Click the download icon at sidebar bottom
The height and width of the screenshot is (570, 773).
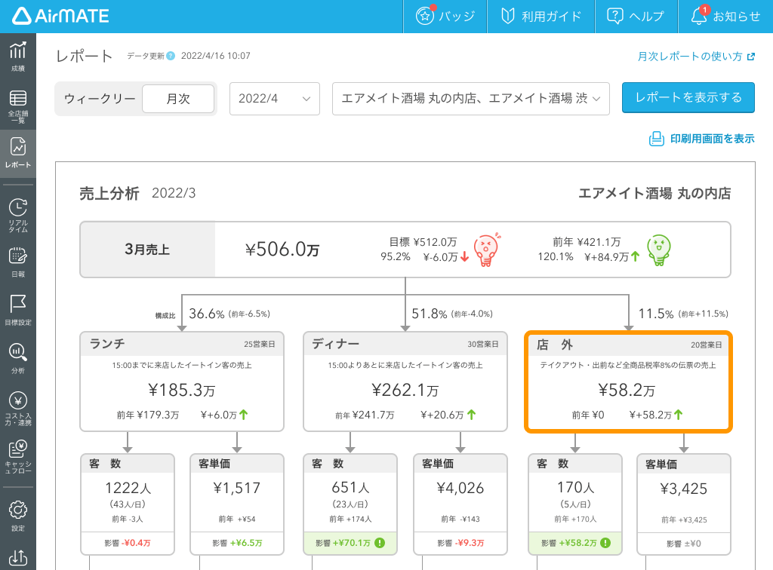(x=18, y=558)
